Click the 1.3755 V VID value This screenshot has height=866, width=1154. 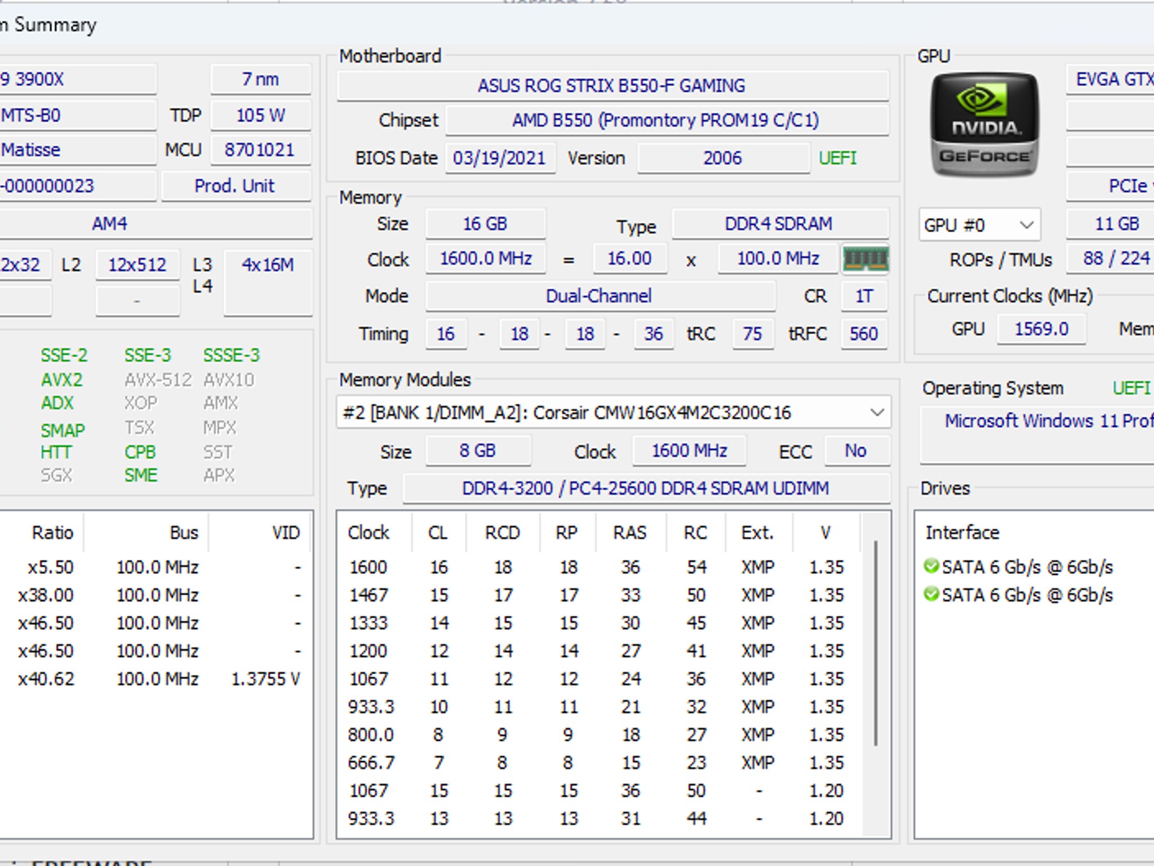coord(266,679)
